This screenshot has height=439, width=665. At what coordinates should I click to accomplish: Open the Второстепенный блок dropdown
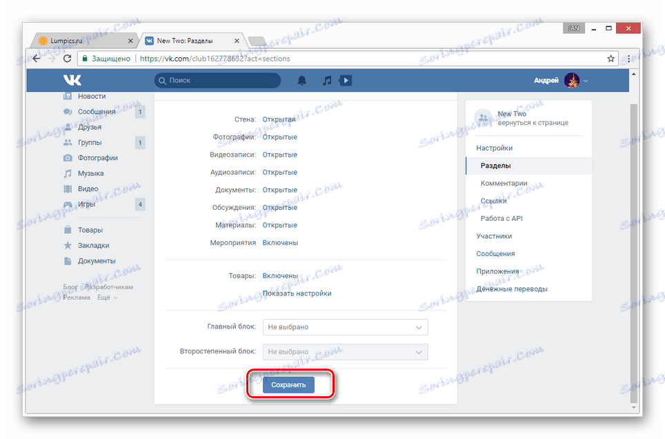[x=345, y=352]
